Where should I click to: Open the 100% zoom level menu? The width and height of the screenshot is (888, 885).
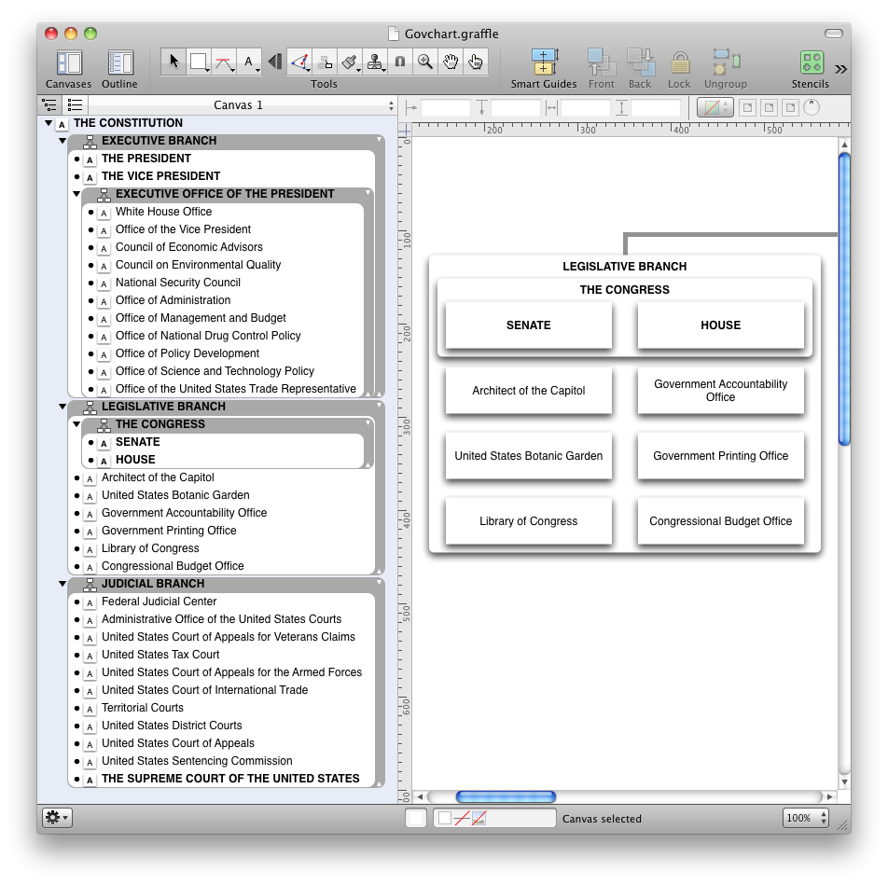tap(806, 818)
